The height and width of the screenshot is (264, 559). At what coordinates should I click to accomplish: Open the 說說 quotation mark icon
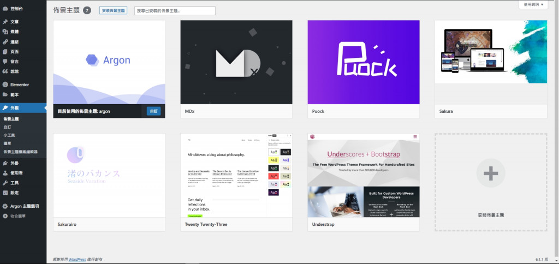tap(5, 71)
